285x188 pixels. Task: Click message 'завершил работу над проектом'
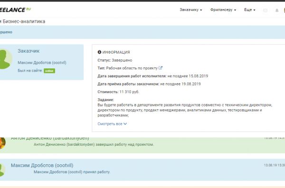pyautogui.click(x=94, y=145)
